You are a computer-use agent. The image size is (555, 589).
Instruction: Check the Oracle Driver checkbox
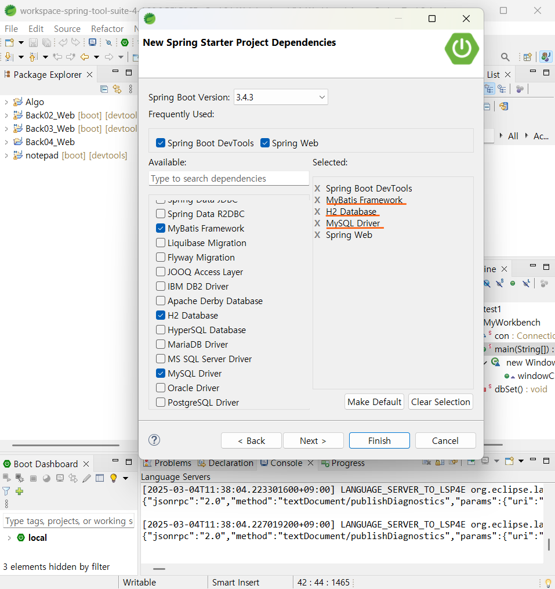click(x=160, y=388)
